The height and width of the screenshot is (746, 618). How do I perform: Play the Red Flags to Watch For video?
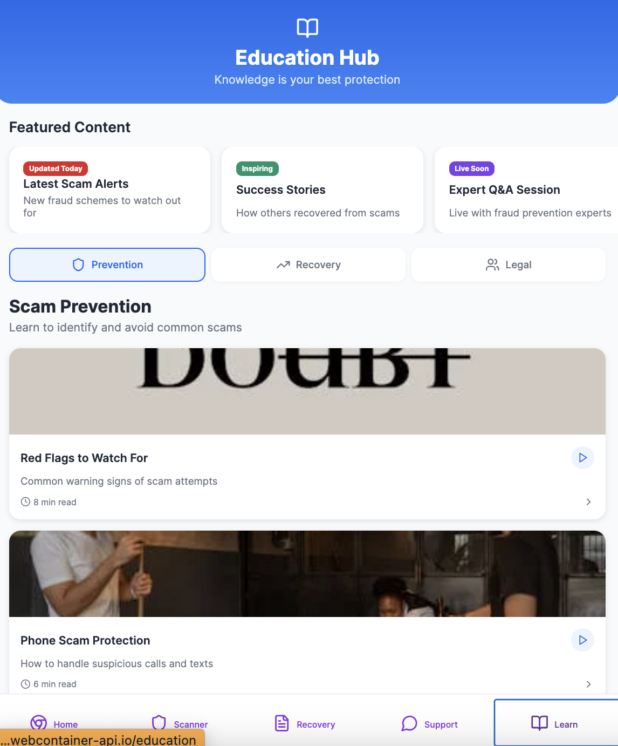pos(582,458)
